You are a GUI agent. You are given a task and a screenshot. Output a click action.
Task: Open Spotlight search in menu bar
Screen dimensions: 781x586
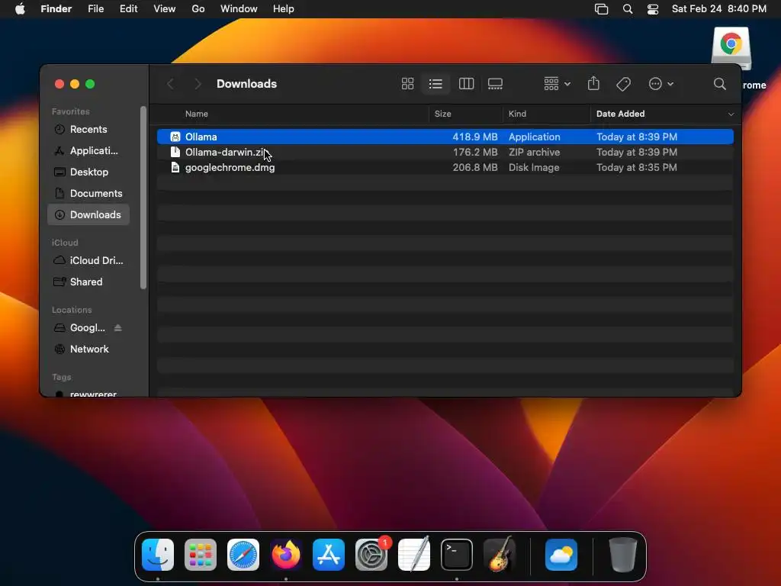coord(628,9)
